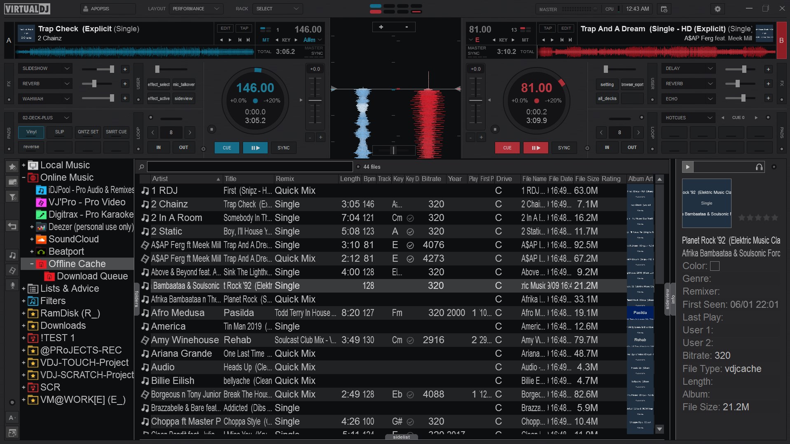Click the favorites star sidebar icon
This screenshot has width=790, height=444.
(12, 167)
